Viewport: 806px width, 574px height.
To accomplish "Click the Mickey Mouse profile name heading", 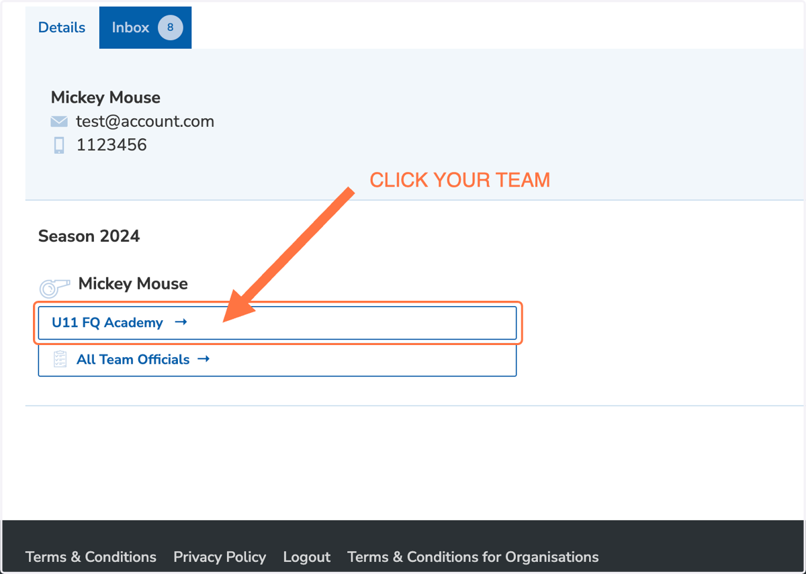I will point(105,97).
